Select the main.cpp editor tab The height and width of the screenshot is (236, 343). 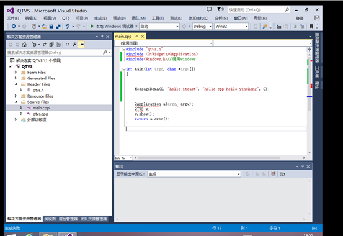(123, 37)
